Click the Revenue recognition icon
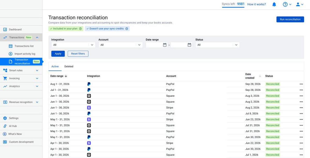Image resolution: width=310 pixels, height=158 pixels. [5, 102]
